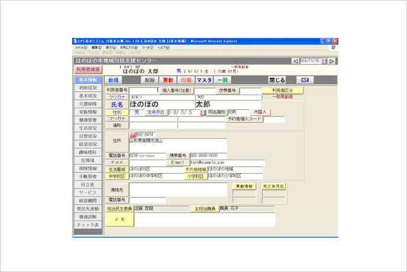This screenshot has width=407, height=272.
Task: Click the 同名識別 button
Action: point(217,112)
